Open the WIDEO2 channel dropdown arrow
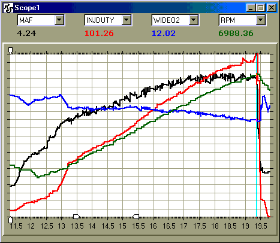This screenshot has height=243, width=280. (194, 20)
